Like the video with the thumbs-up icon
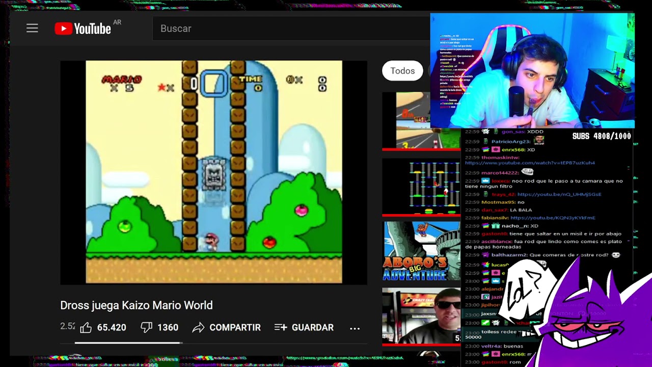 (x=86, y=328)
